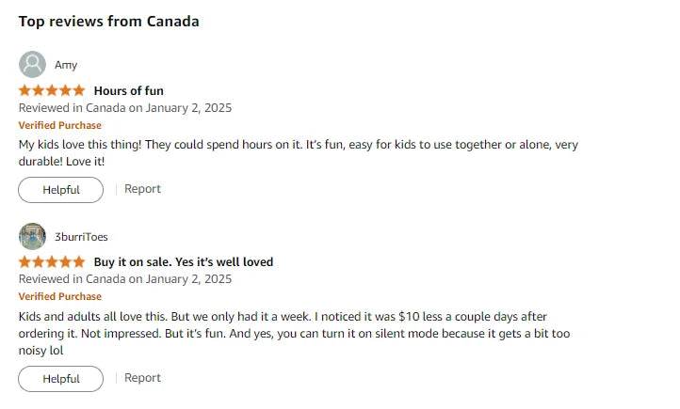Click first star of Amy's review rating
This screenshot has height=409, width=680.
[24, 91]
